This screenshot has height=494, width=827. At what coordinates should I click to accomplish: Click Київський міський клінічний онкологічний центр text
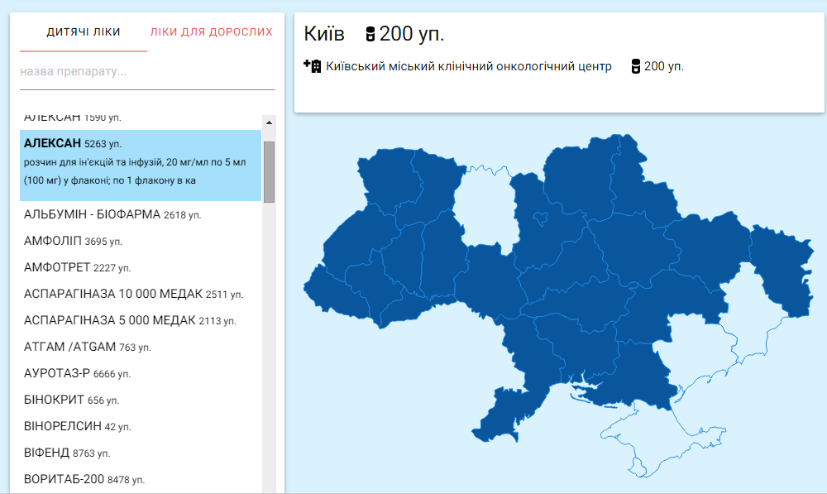tap(468, 66)
